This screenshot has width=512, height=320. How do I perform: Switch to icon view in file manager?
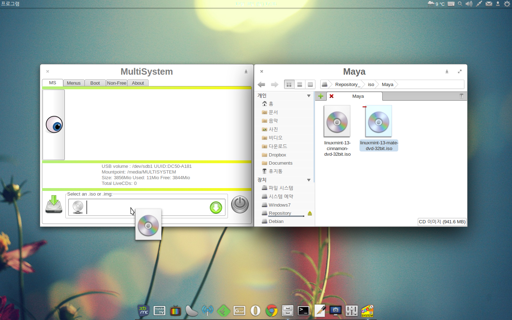click(x=289, y=84)
